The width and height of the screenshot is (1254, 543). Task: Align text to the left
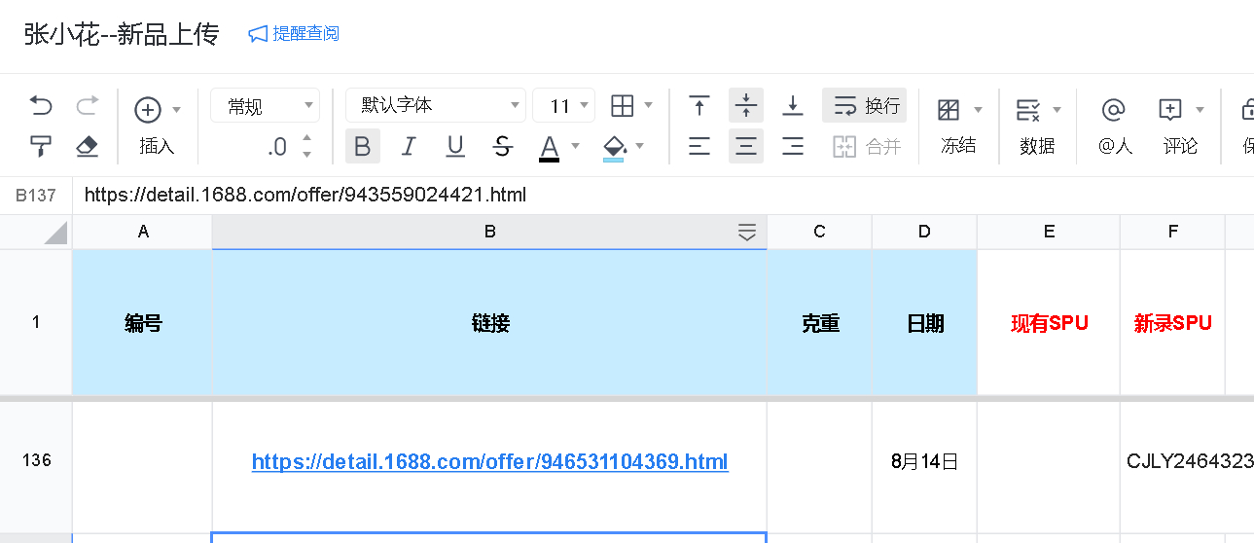(699, 147)
